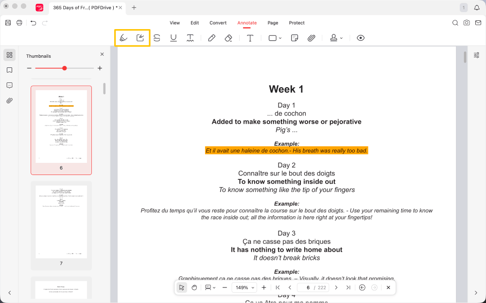Viewport: 486px width, 303px height.
Task: Open the zoom percentage dropdown
Action: tap(244, 287)
